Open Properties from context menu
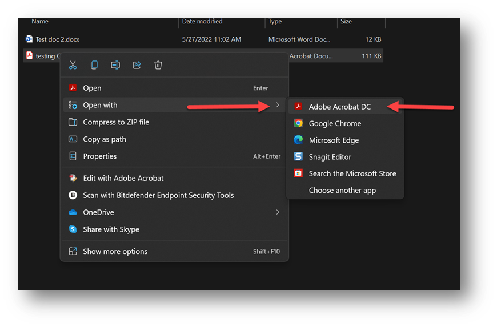 (x=99, y=156)
